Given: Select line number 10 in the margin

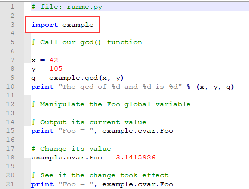Looking at the screenshot, I should coord(10,87).
